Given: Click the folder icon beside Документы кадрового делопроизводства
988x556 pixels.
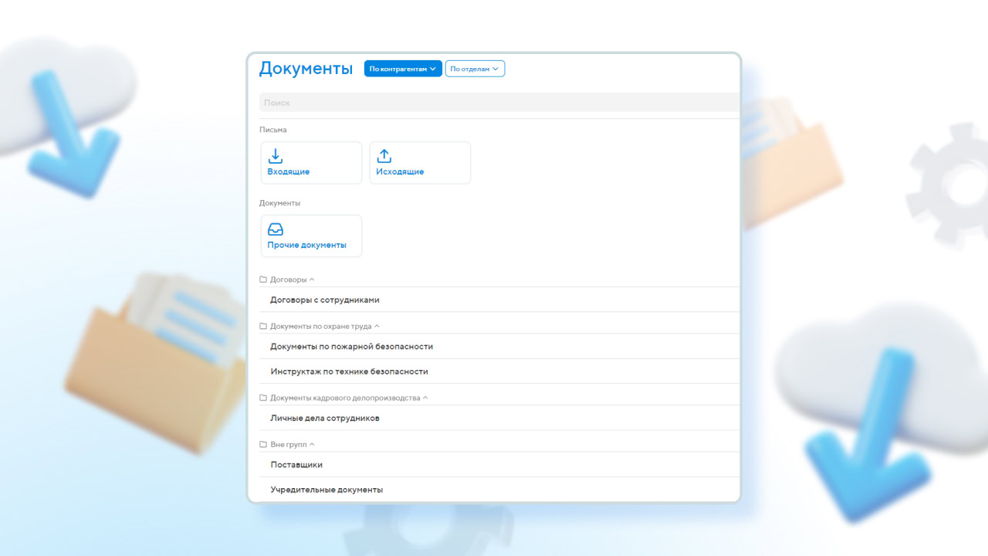Looking at the screenshot, I should 263,397.
